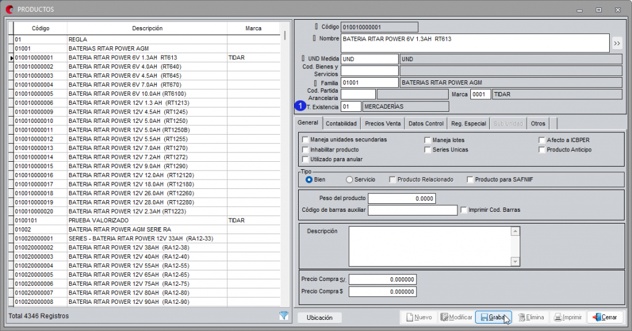Screen dimensions: 632x331
Task: Toggle Utilizado para anular checkbox
Action: point(306,159)
